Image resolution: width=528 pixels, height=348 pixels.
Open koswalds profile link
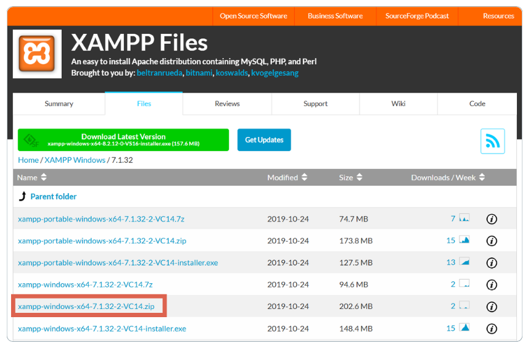[232, 73]
